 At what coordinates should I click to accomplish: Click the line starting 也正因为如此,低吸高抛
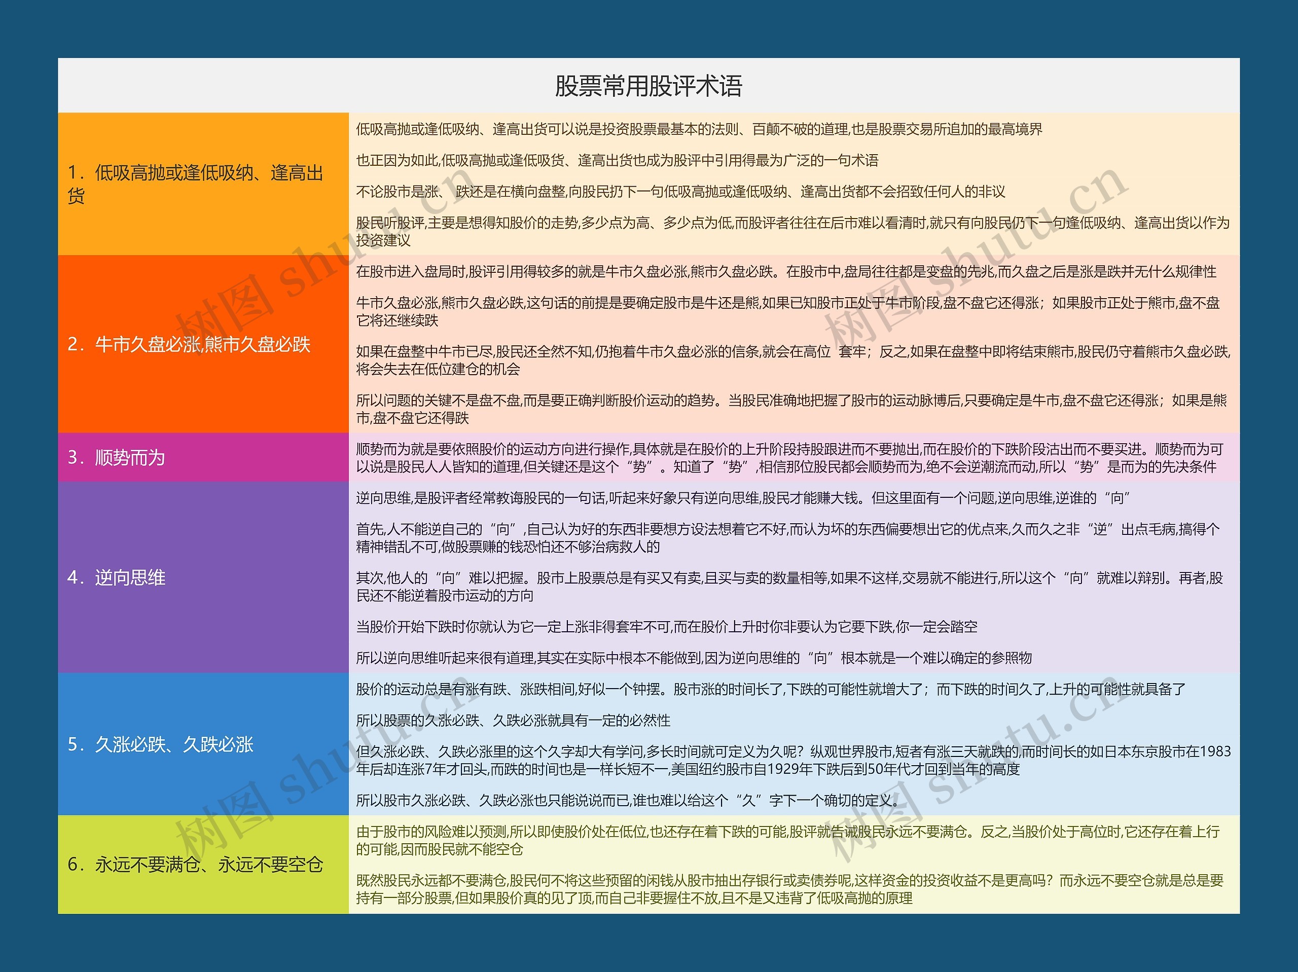(x=618, y=160)
